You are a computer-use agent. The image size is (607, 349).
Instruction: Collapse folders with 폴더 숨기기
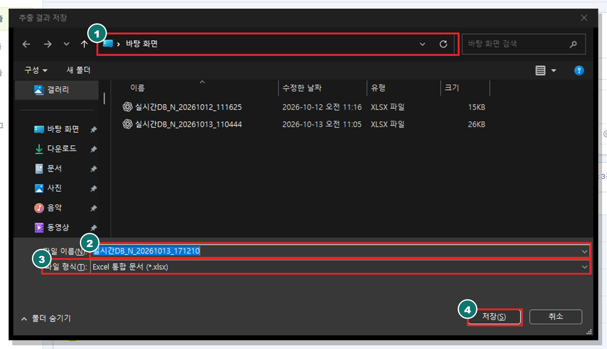pos(46,319)
